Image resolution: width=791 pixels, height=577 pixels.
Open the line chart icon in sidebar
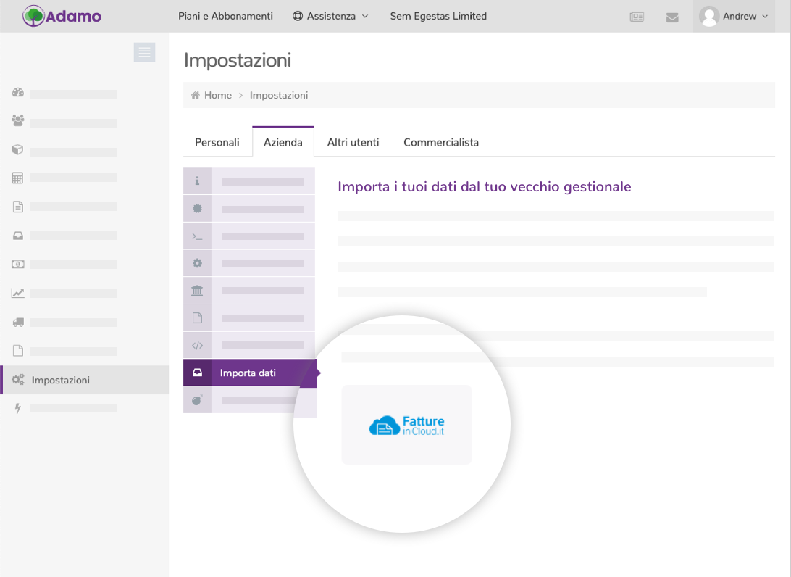coord(18,294)
